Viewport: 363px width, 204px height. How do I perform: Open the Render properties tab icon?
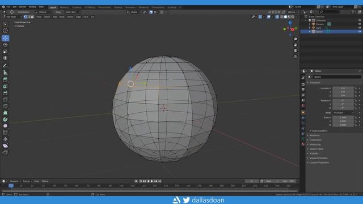click(303, 84)
